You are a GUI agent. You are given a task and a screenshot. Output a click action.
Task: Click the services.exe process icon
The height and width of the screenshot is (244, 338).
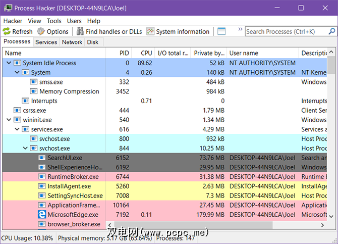pos(25,129)
